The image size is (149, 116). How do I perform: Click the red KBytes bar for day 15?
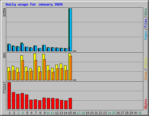click(x=70, y=104)
